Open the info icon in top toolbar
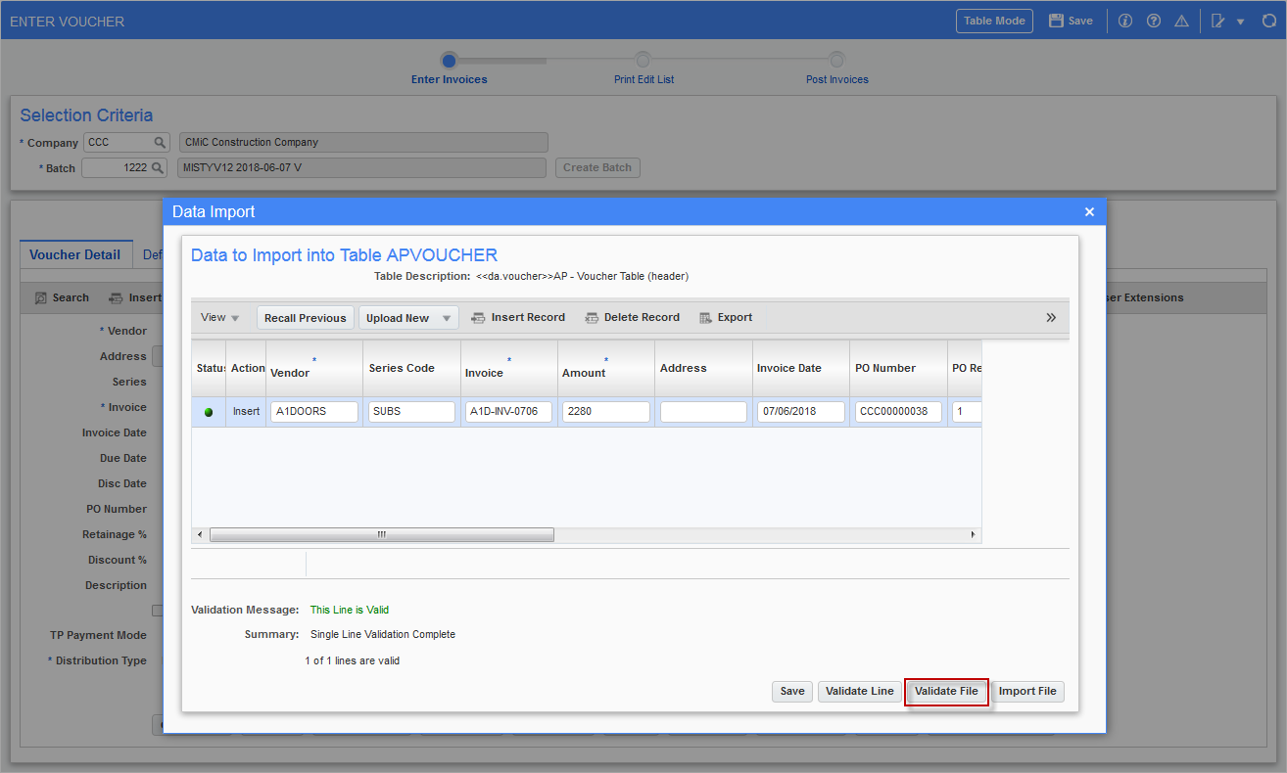 [x=1124, y=20]
